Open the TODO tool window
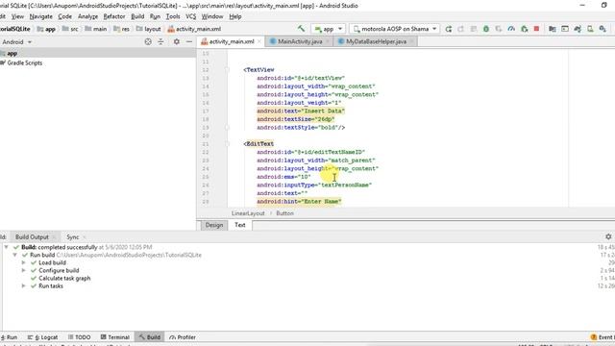Viewport: 615px width, 346px height. pos(79,337)
